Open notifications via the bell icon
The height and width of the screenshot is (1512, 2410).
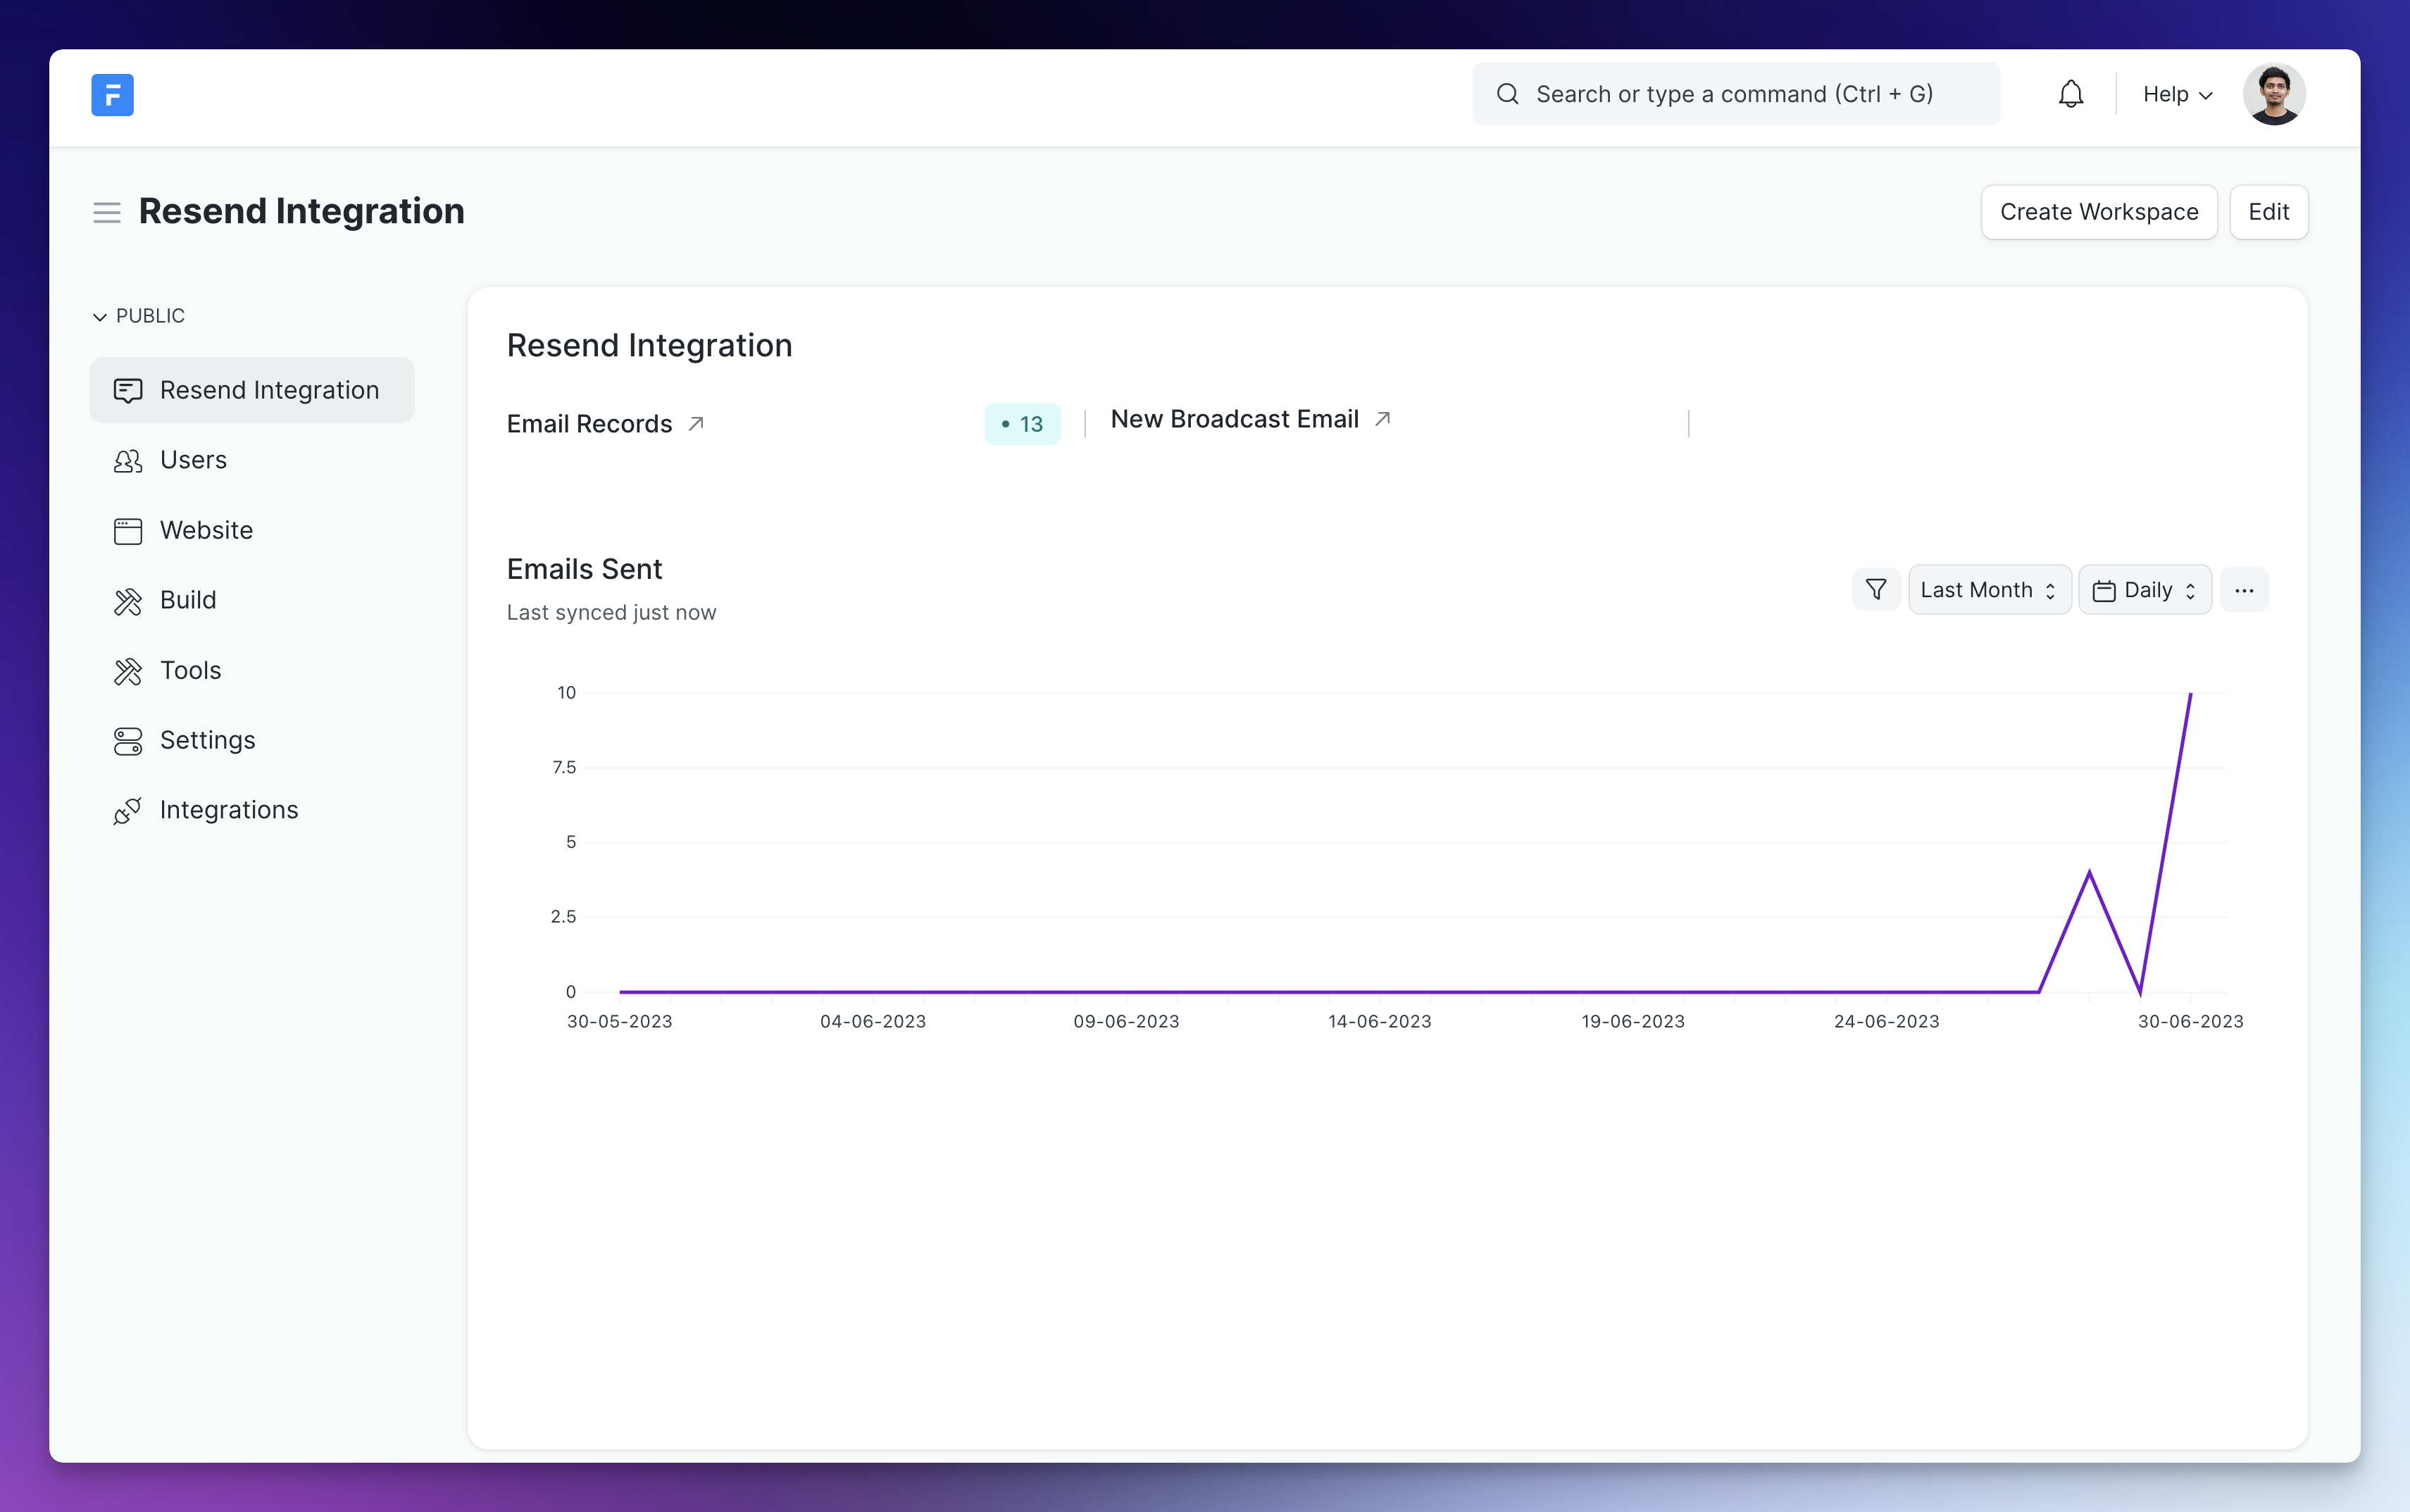click(2070, 93)
